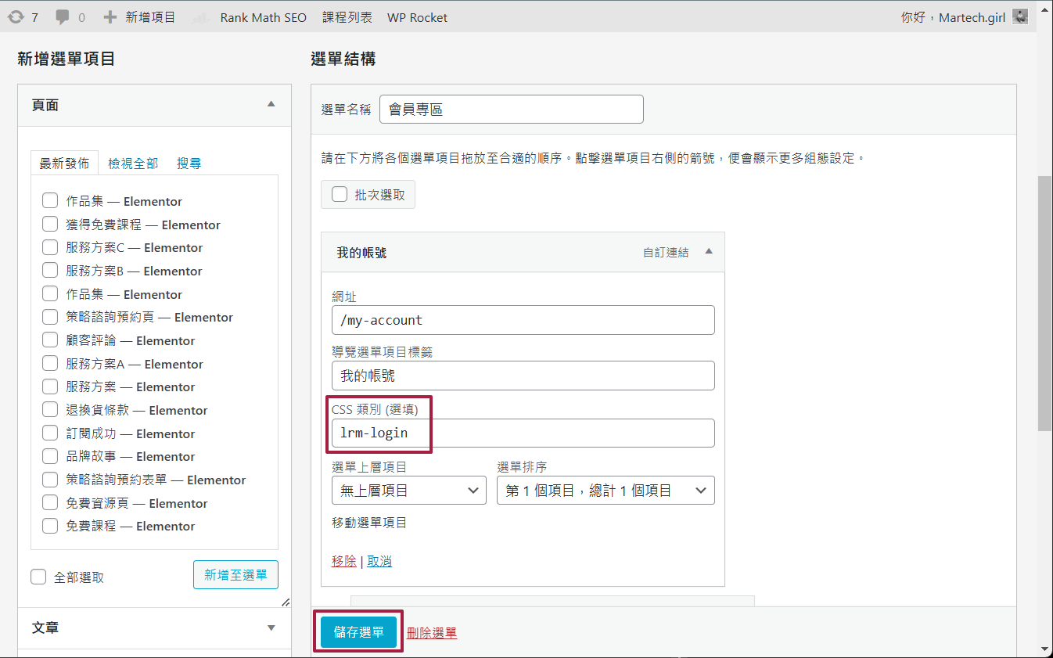
Task: Switch to the 檢視全部 tab
Action: pyautogui.click(x=133, y=163)
